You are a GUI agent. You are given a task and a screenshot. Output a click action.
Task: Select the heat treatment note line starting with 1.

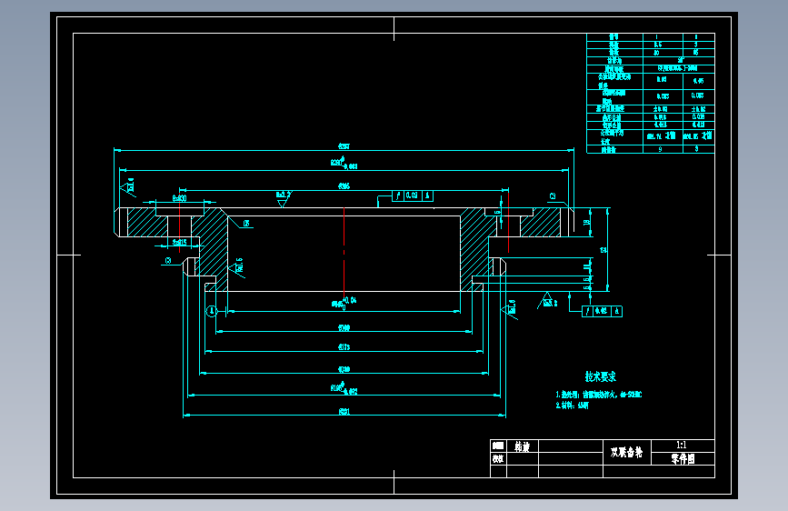[x=599, y=395]
